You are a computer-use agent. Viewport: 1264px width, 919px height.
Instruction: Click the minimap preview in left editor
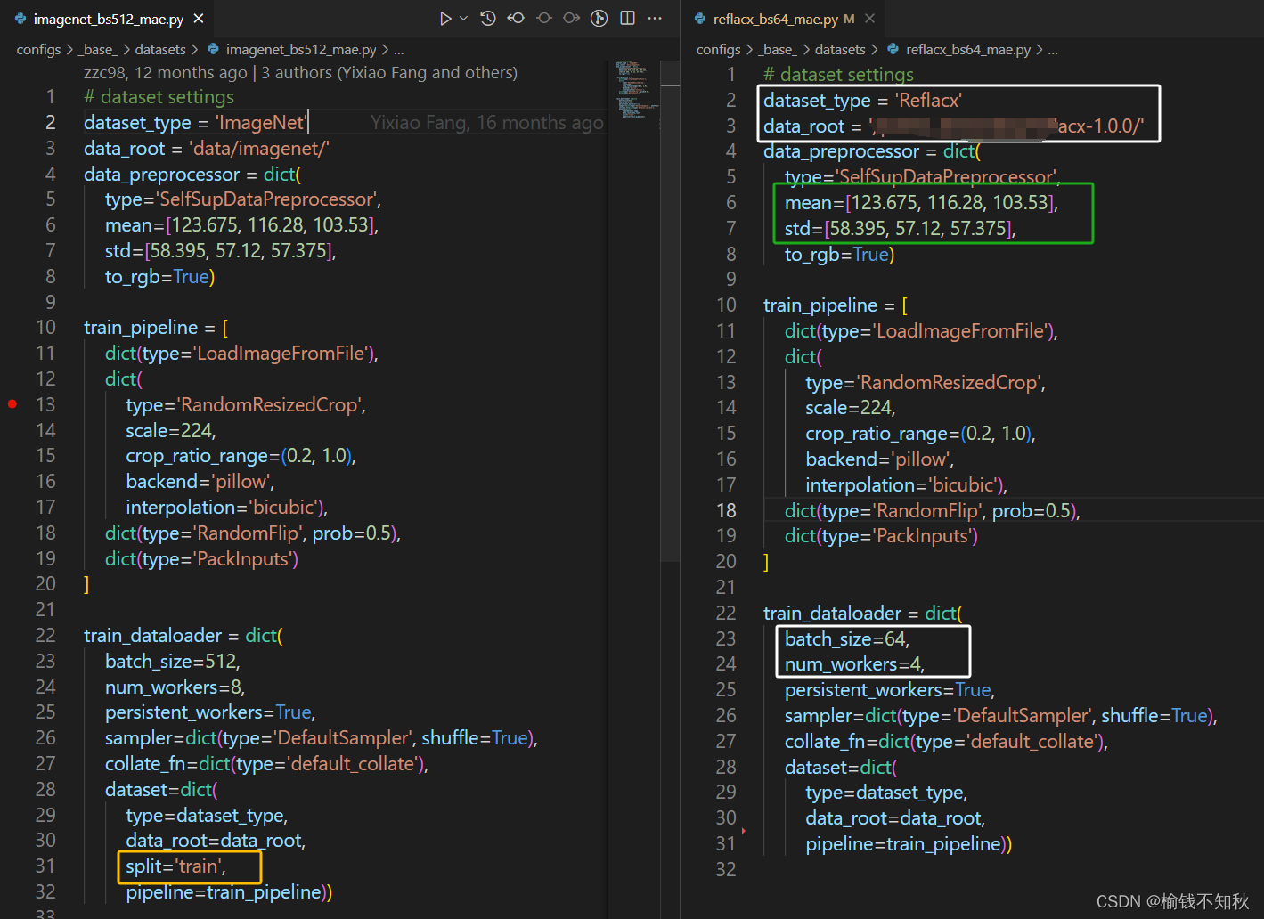pos(634,89)
